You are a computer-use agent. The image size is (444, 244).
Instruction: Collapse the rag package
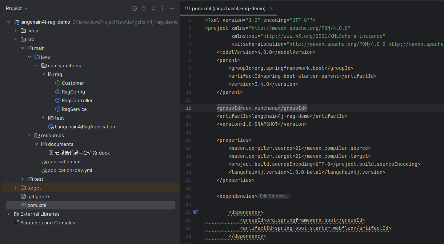click(43, 74)
